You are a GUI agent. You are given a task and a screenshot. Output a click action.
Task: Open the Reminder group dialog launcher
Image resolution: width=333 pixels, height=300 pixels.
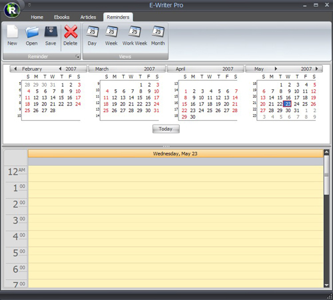77,57
